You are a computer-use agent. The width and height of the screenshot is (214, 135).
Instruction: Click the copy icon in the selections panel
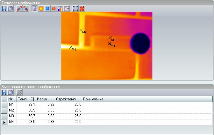10,92
